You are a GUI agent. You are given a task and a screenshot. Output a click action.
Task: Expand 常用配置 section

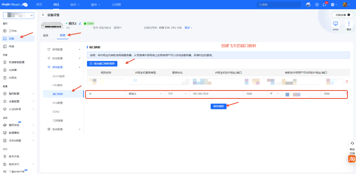(x=64, y=49)
